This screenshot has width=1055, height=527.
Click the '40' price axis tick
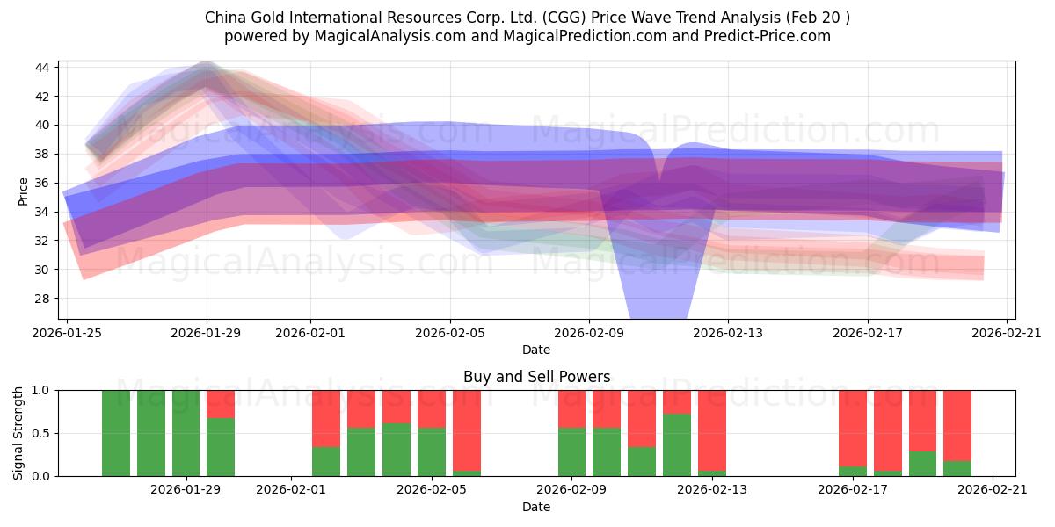[43, 126]
